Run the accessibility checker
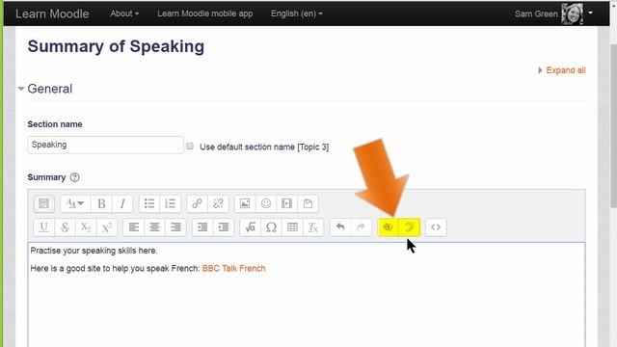This screenshot has width=617, height=347. click(x=388, y=227)
